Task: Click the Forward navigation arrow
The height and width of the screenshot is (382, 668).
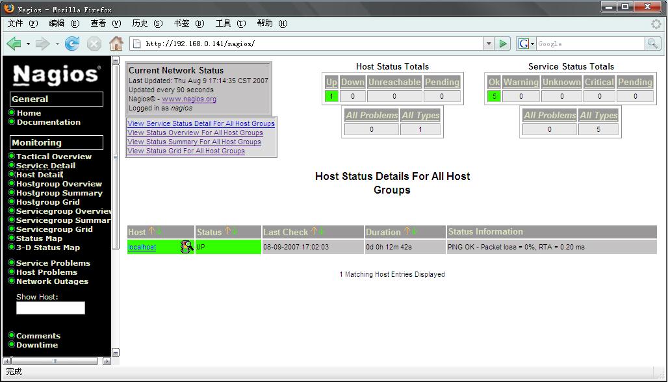Action: 42,44
